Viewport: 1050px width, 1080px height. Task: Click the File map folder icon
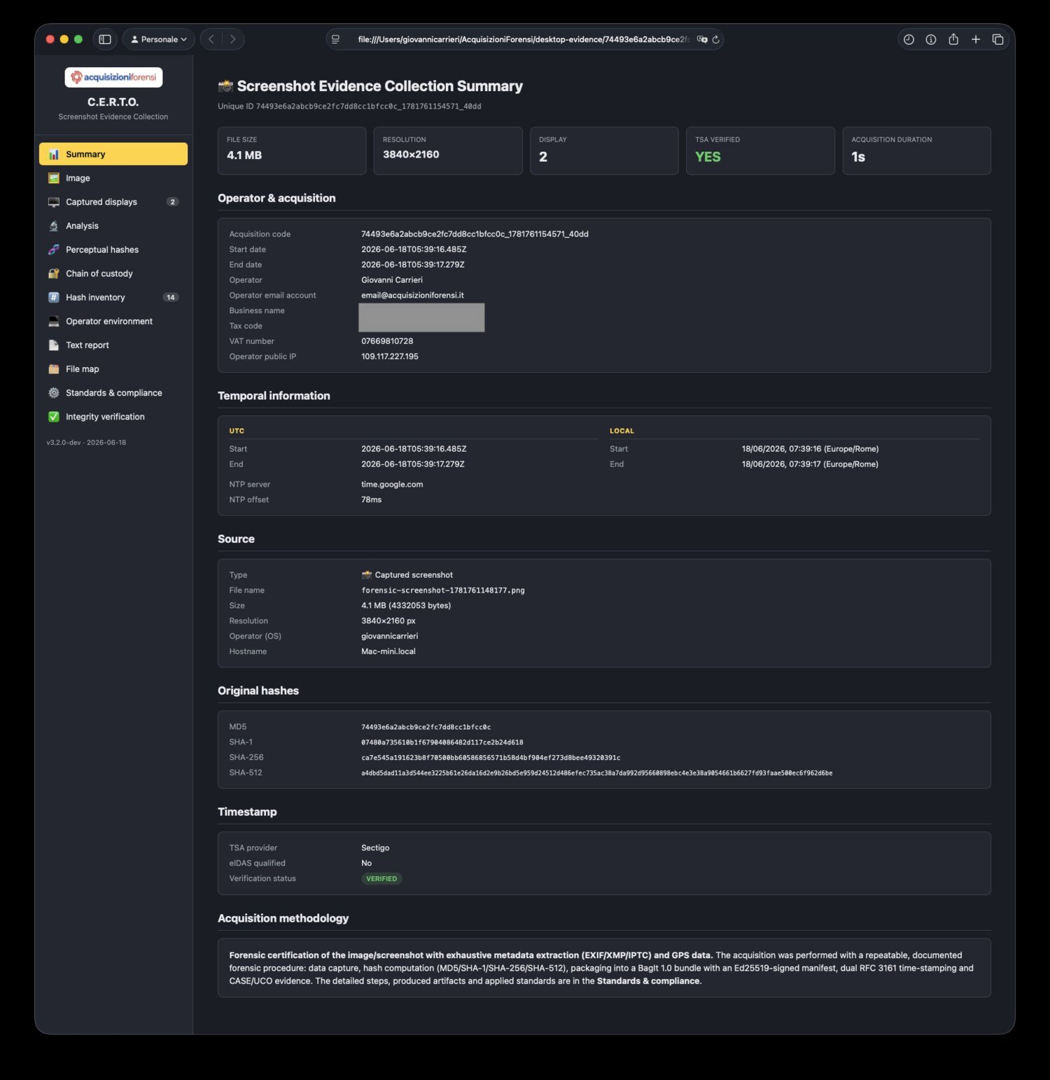[x=53, y=368]
